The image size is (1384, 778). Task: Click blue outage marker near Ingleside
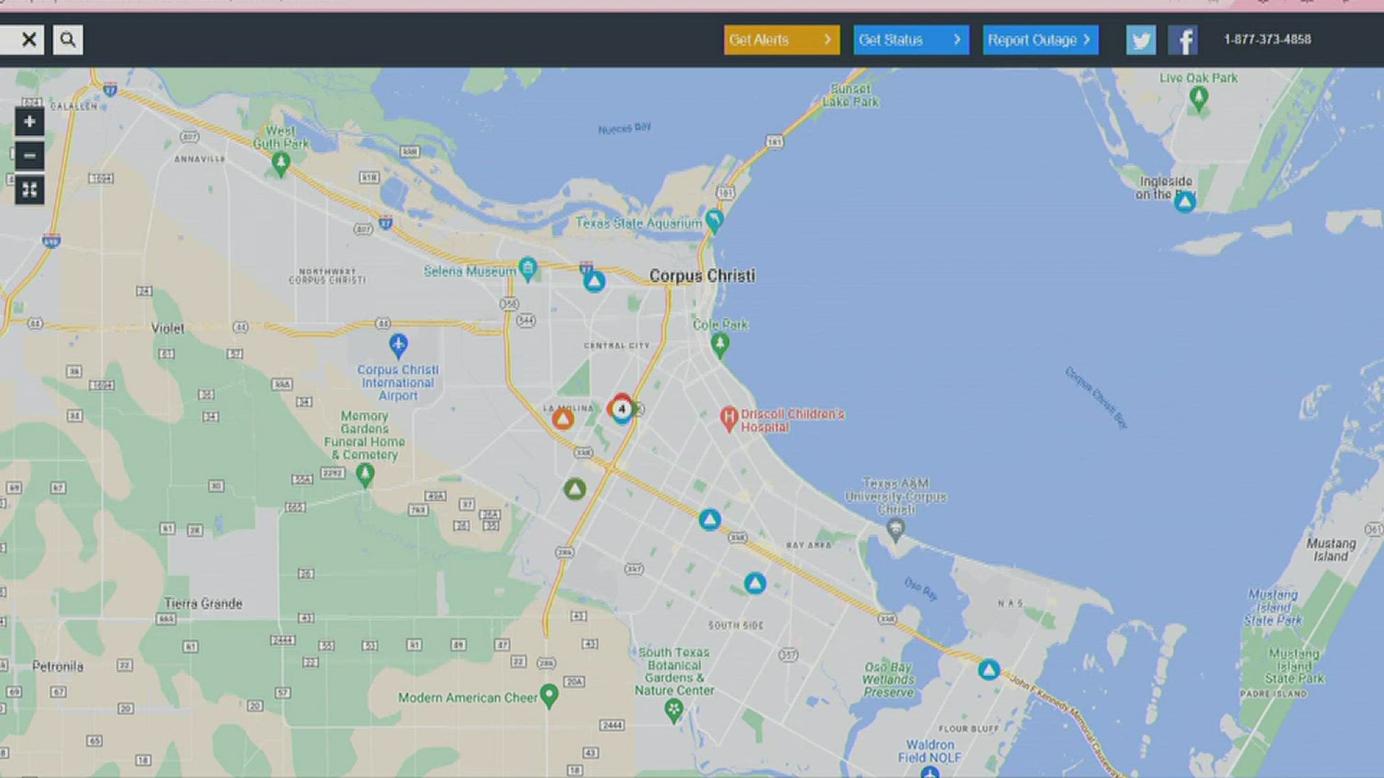1184,202
